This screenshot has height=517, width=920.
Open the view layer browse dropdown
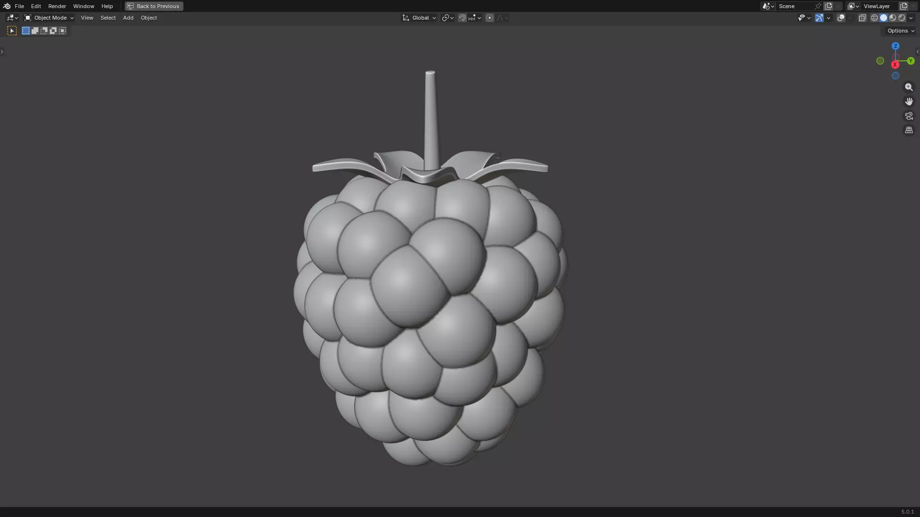[853, 6]
